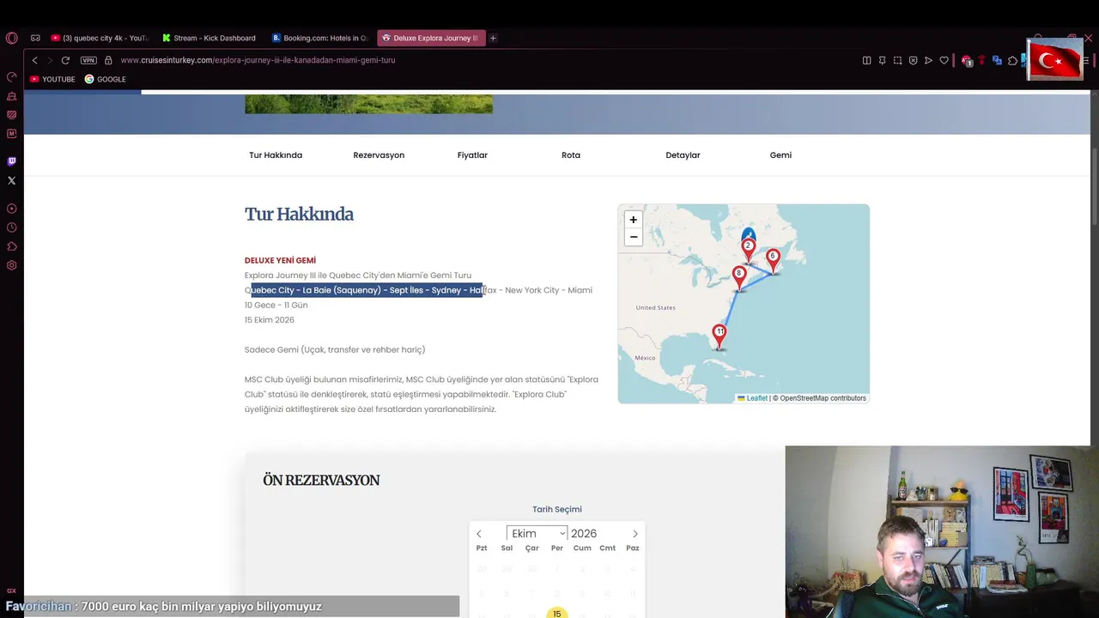Screen dimensions: 1099x618
Task: Select day 15 in the calendar
Action: pyautogui.click(x=557, y=614)
